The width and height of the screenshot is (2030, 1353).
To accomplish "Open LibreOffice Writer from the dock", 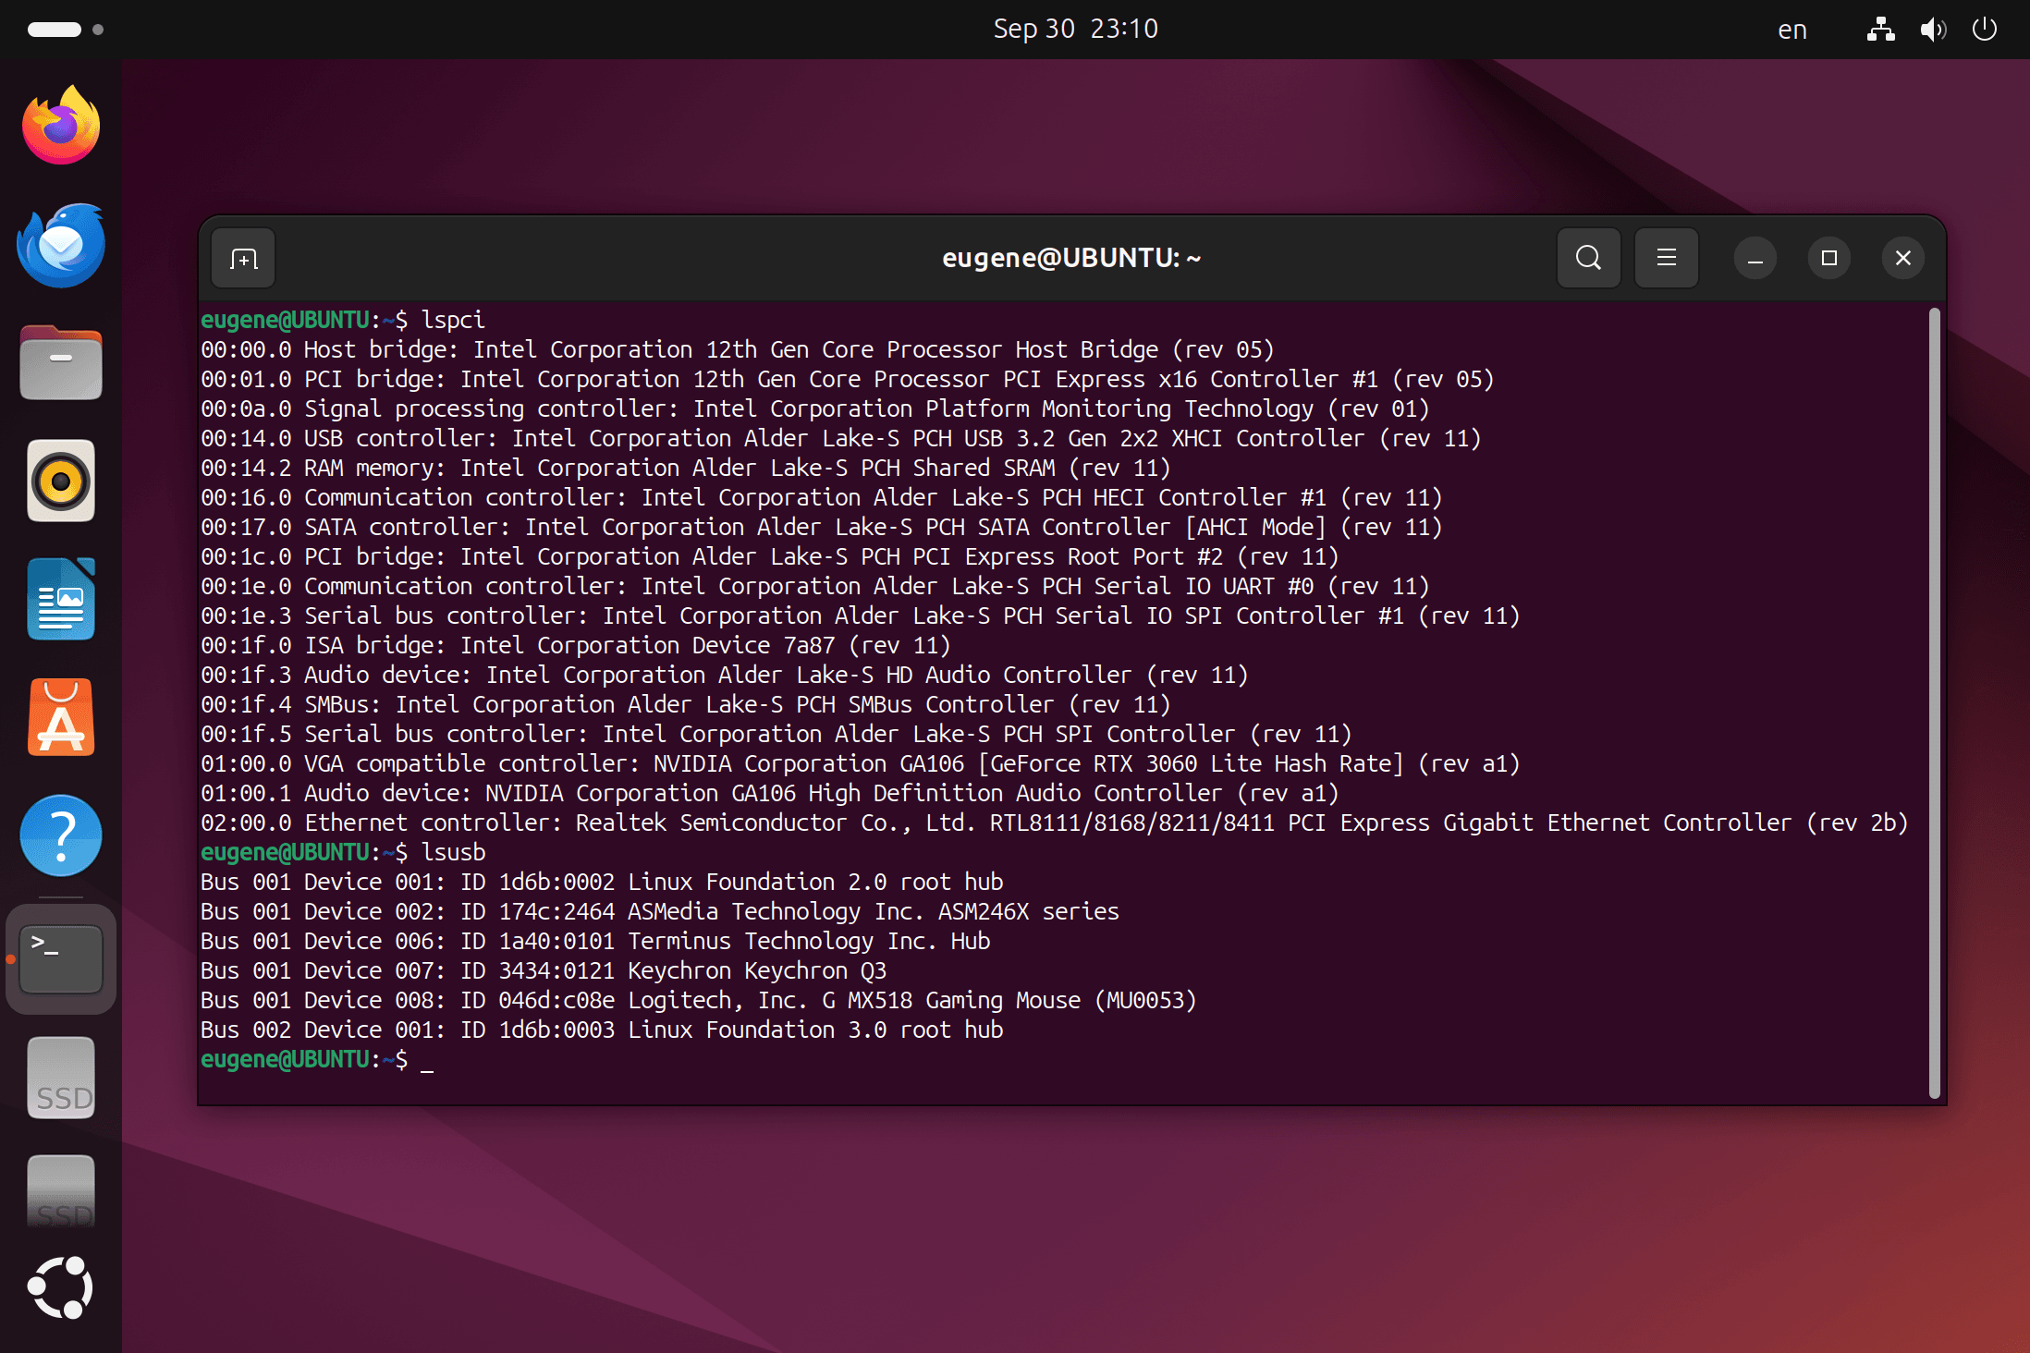I will [61, 600].
